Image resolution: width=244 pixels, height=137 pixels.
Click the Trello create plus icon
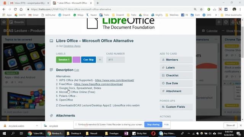(x=219, y=22)
